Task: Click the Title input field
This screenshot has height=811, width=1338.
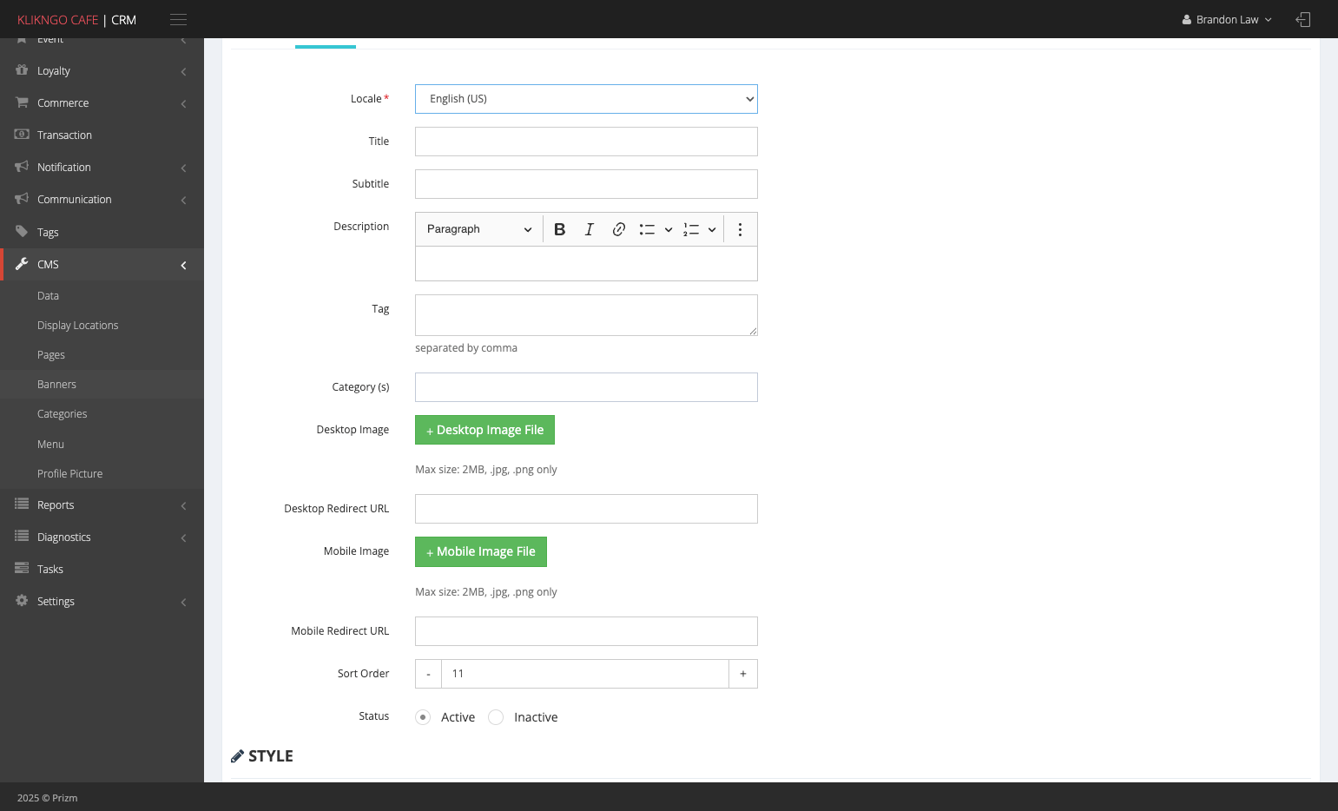Action: coord(586,142)
